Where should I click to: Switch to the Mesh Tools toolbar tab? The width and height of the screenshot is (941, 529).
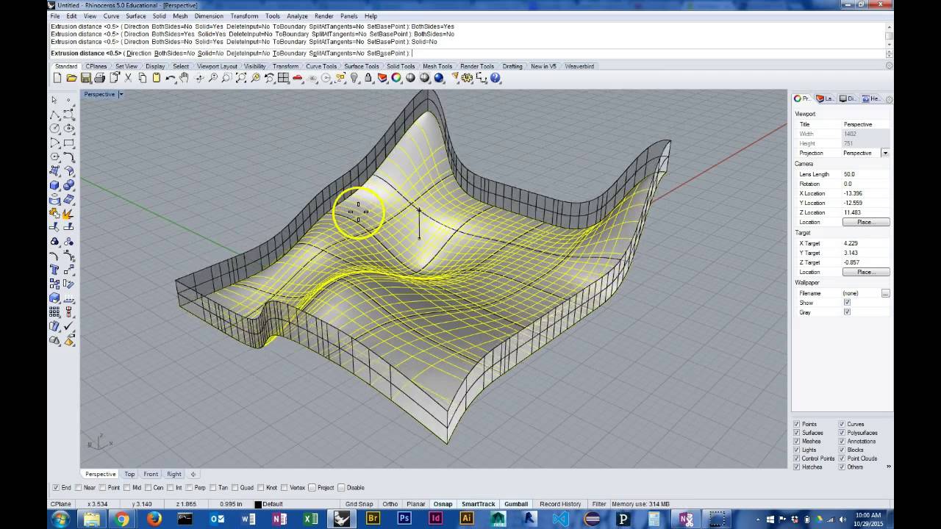(437, 66)
